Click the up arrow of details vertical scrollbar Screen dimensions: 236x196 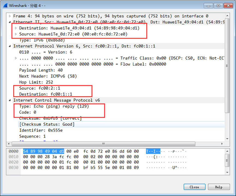click(x=227, y=16)
